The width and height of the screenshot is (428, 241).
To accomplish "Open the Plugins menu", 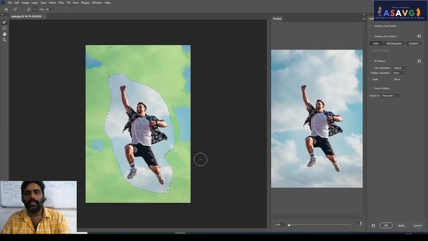I will tap(85, 3).
